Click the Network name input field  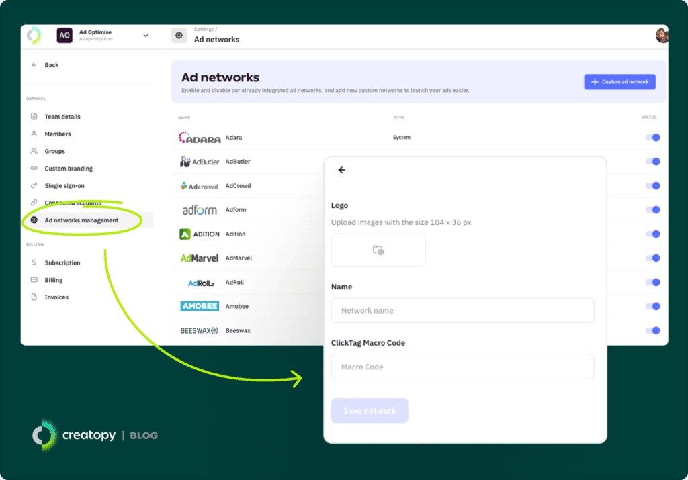(x=462, y=311)
